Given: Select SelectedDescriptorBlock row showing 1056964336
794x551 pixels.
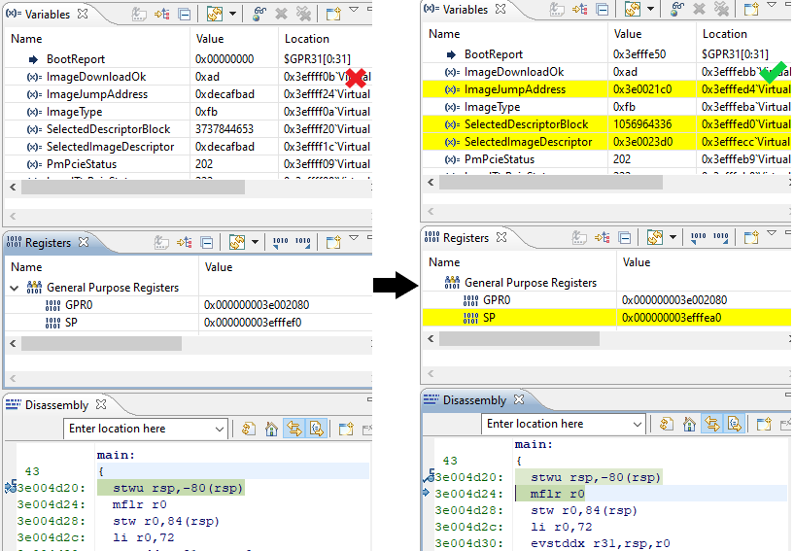Looking at the screenshot, I should 606,124.
